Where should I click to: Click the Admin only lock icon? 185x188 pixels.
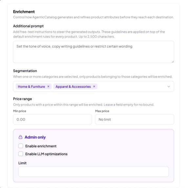click(x=21, y=137)
